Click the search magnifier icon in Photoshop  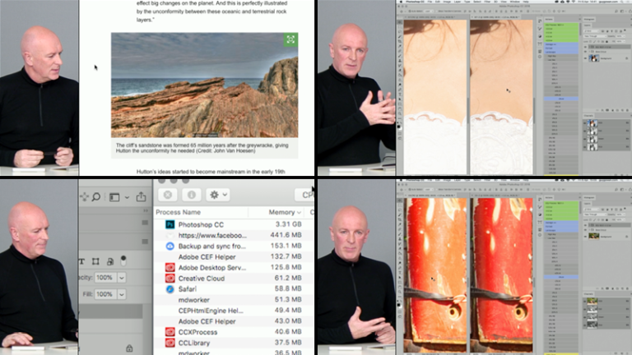click(x=95, y=196)
